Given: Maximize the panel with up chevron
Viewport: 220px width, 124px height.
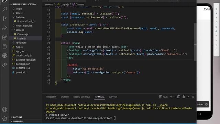Looking at the screenshot, I should click(189, 97).
